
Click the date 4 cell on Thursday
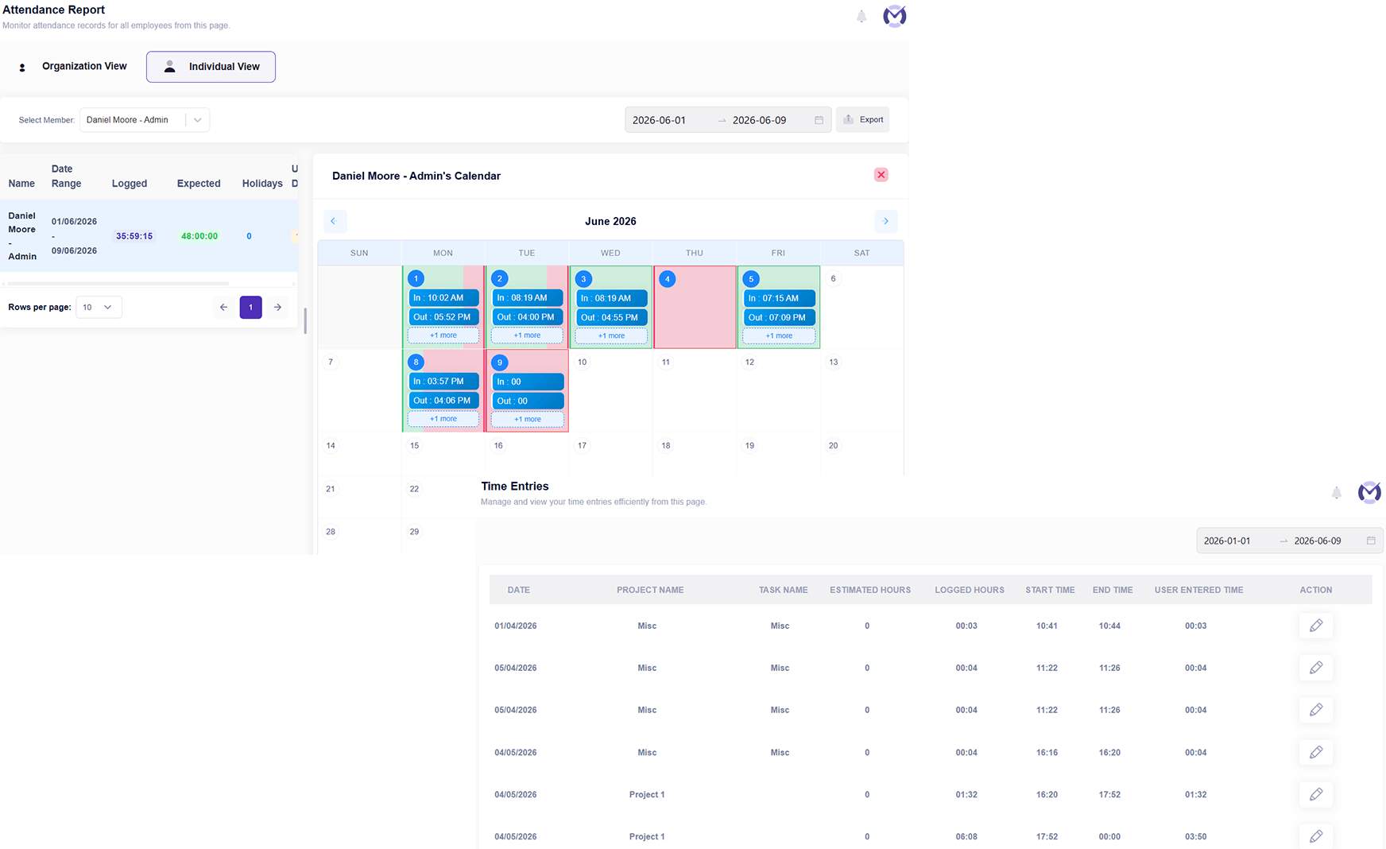(695, 307)
